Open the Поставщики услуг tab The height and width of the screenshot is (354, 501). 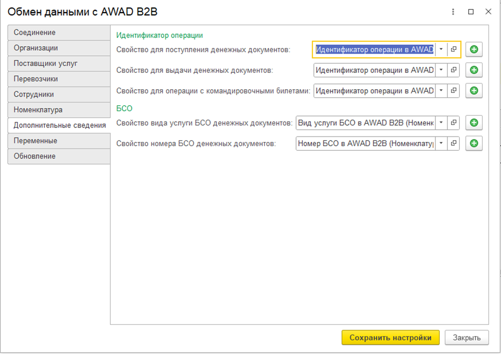tap(59, 64)
